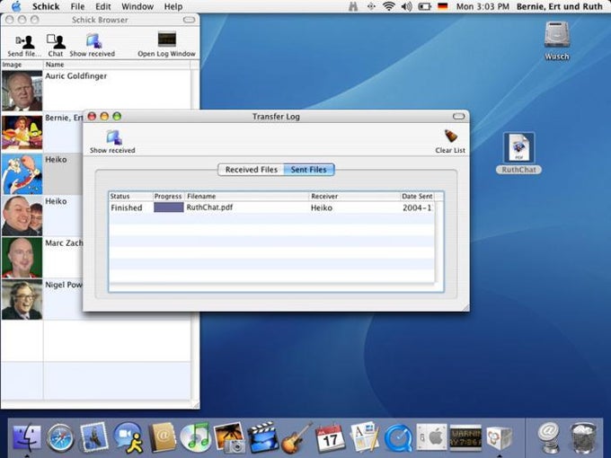
Task: Open Bernie, Ert und Ruth user menu
Action: (x=560, y=6)
